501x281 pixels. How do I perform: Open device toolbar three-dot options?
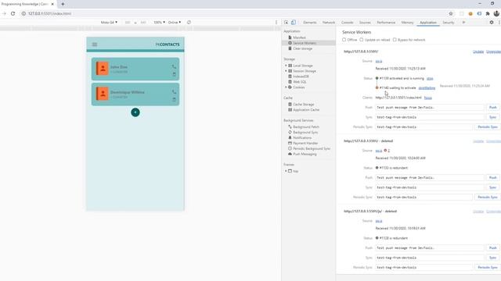pos(276,23)
